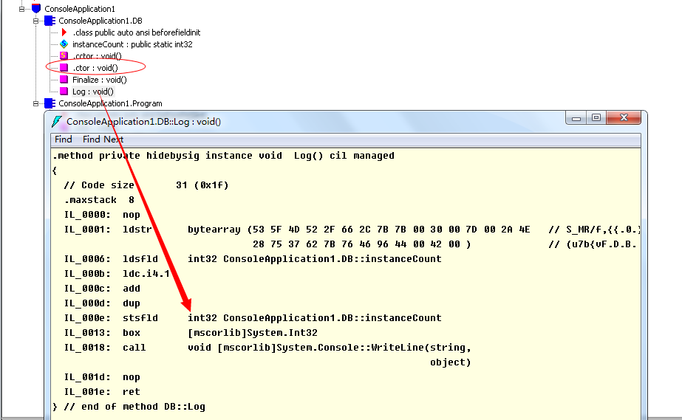
Task: Click the // Code size 31 comment
Action: click(146, 185)
